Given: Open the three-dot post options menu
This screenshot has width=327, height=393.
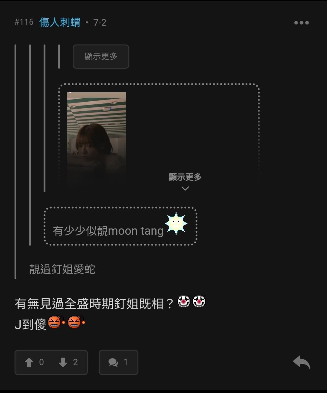Looking at the screenshot, I should pyautogui.click(x=301, y=23).
